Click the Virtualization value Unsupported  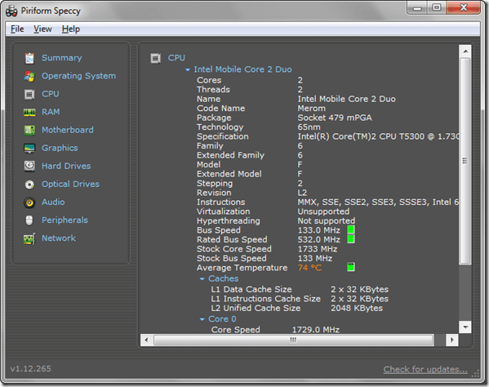[323, 211]
